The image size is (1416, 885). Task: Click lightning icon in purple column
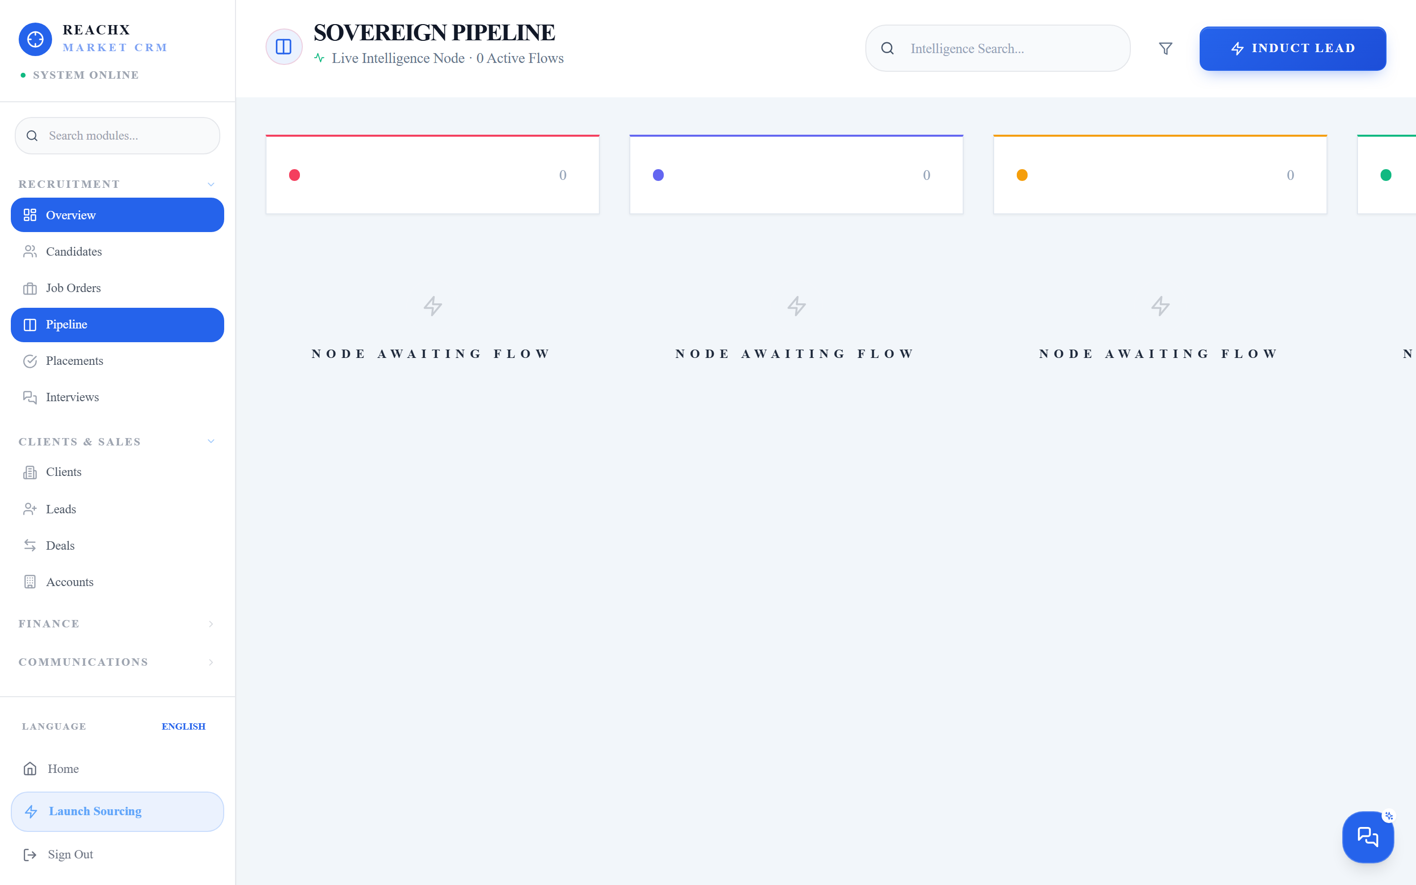pos(796,305)
